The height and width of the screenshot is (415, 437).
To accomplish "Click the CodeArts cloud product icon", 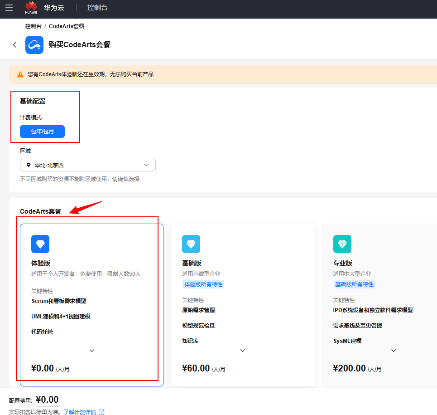I will (34, 44).
